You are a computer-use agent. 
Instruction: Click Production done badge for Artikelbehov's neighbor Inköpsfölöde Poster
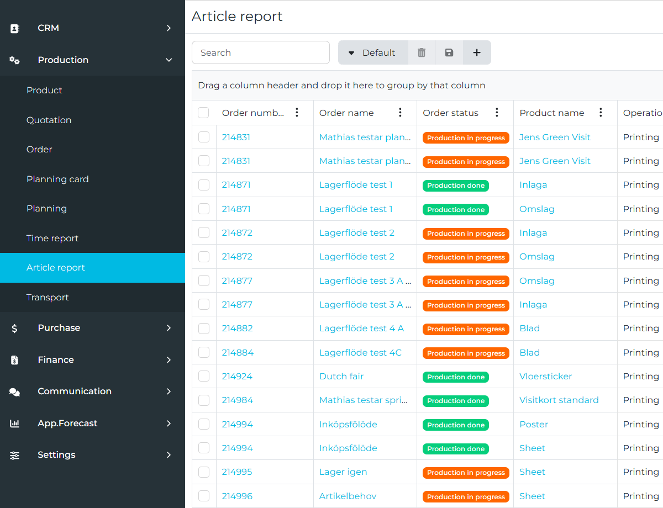pyautogui.click(x=456, y=425)
